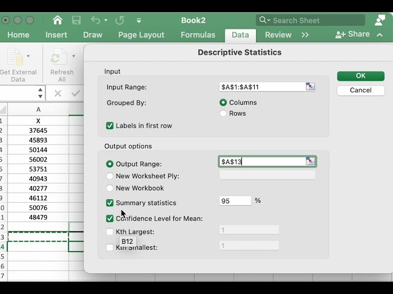Click Output Range collapse-dialog icon
The image size is (393, 294).
310,161
